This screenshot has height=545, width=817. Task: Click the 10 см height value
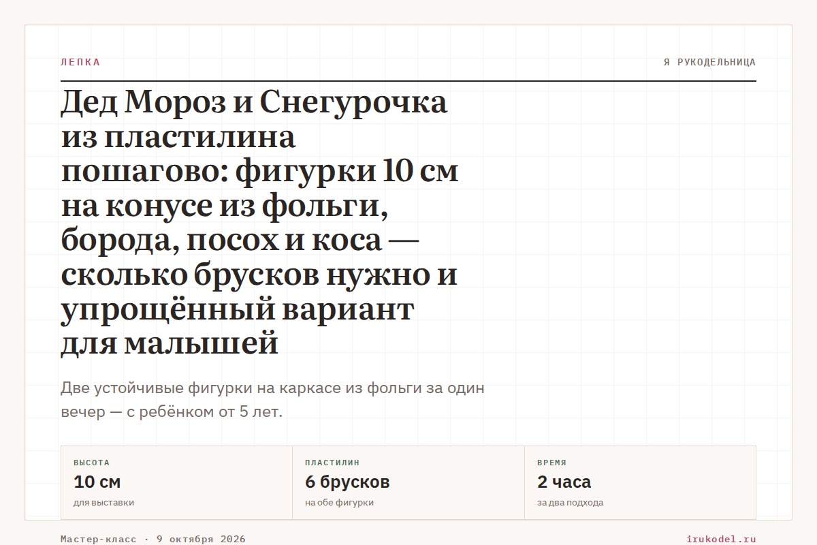[x=97, y=482]
